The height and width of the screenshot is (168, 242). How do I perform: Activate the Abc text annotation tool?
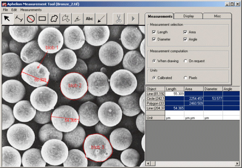[x=89, y=19]
